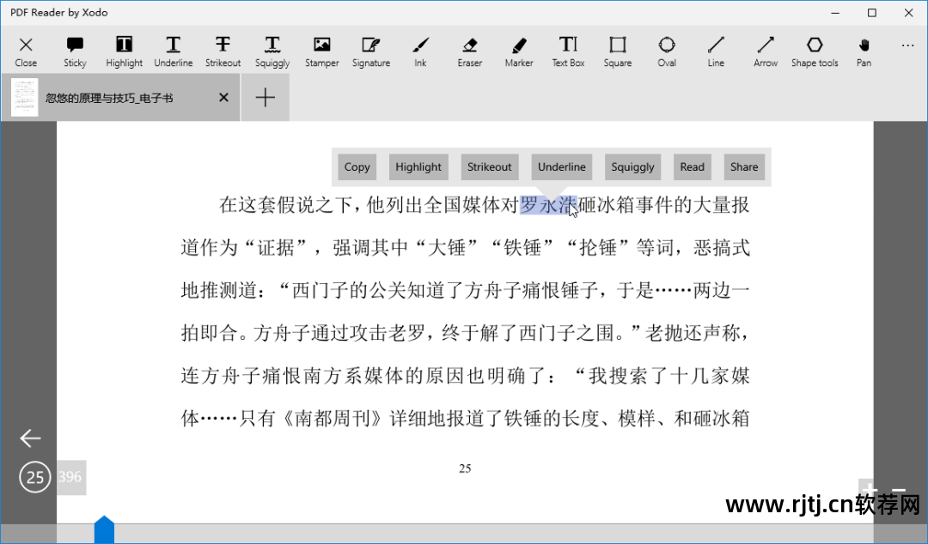Select the Underline tool in toolbar
This screenshot has width=928, height=544.
[x=174, y=52]
